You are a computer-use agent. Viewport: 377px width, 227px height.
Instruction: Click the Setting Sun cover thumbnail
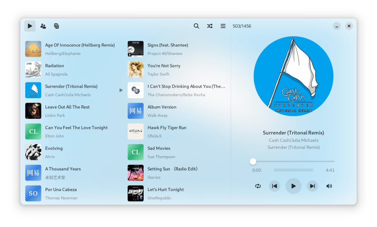tap(136, 173)
